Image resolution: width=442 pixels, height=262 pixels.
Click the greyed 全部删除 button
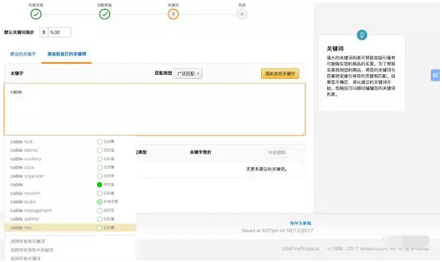click(x=277, y=152)
